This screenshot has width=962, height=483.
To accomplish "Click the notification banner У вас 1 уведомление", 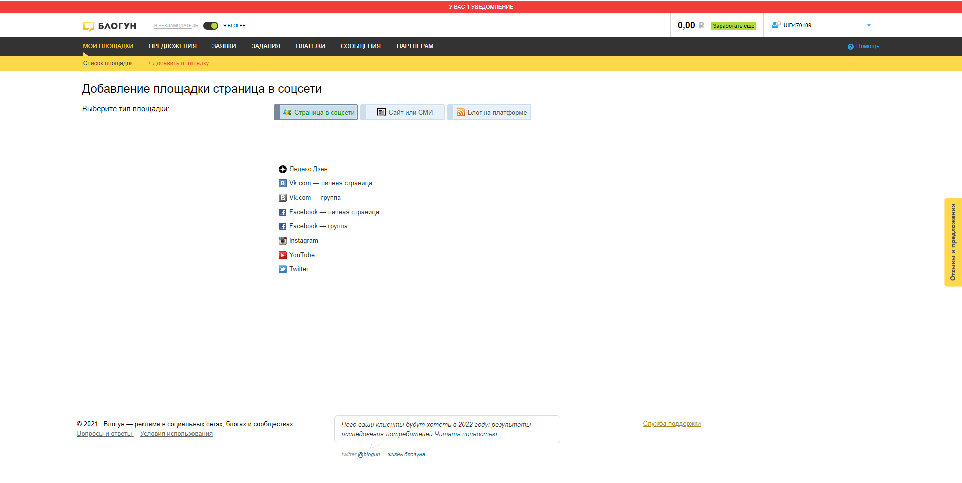I will click(481, 7).
